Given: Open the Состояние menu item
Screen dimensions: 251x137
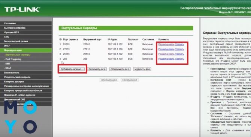Looking at the screenshot, I should 26,23.
